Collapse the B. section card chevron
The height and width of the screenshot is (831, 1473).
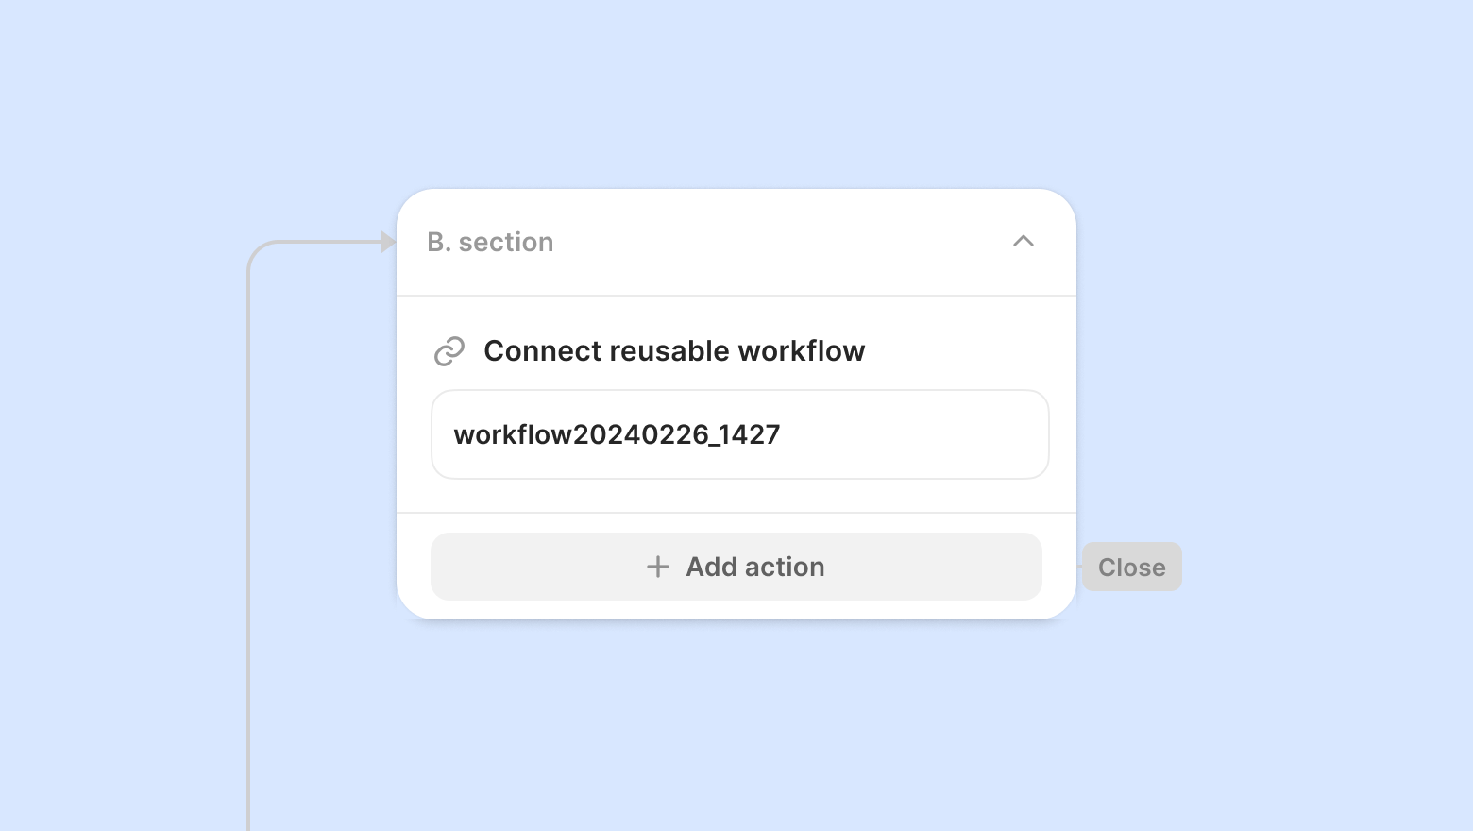[1024, 242]
